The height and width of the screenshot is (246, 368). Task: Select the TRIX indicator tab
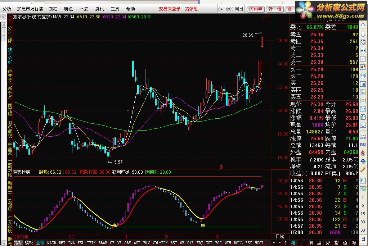point(91,243)
